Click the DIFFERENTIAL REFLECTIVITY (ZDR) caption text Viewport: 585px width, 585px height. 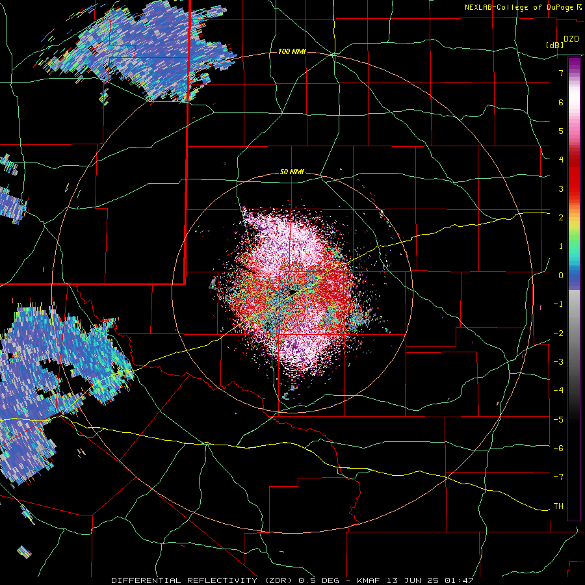coord(203,580)
